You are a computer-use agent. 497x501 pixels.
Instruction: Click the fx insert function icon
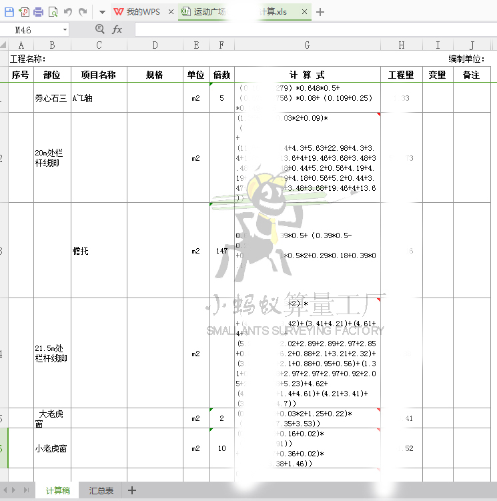(117, 29)
